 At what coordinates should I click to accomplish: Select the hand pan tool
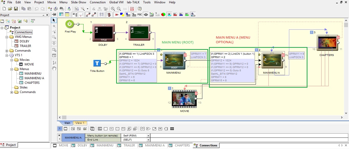point(54,68)
